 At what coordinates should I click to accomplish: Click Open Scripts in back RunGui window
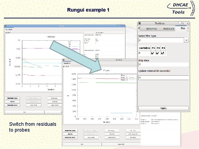[x=55, y=105]
